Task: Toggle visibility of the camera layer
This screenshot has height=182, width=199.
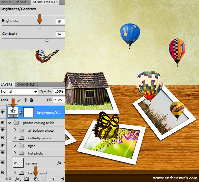Action: click(3, 162)
